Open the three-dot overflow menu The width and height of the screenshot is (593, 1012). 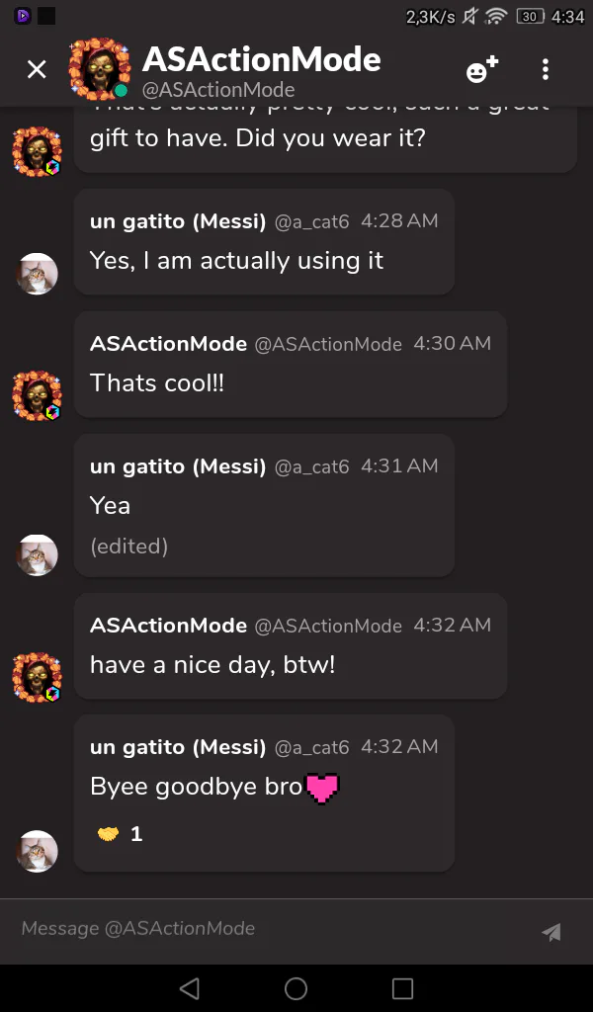coord(545,69)
